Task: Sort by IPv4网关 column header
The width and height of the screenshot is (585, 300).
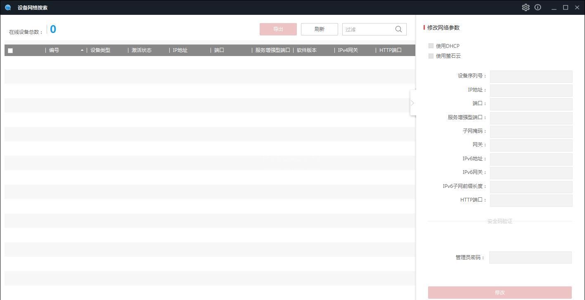Action: 348,50
